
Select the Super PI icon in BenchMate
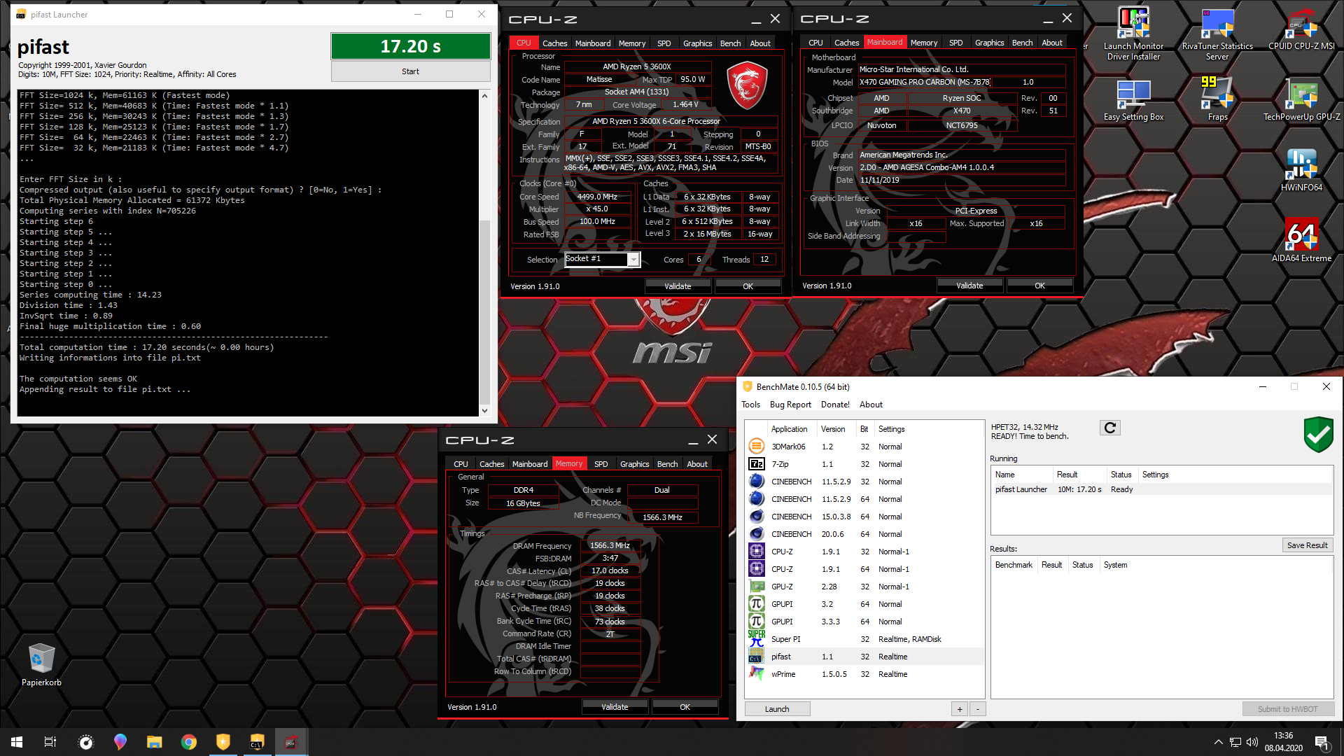point(756,639)
